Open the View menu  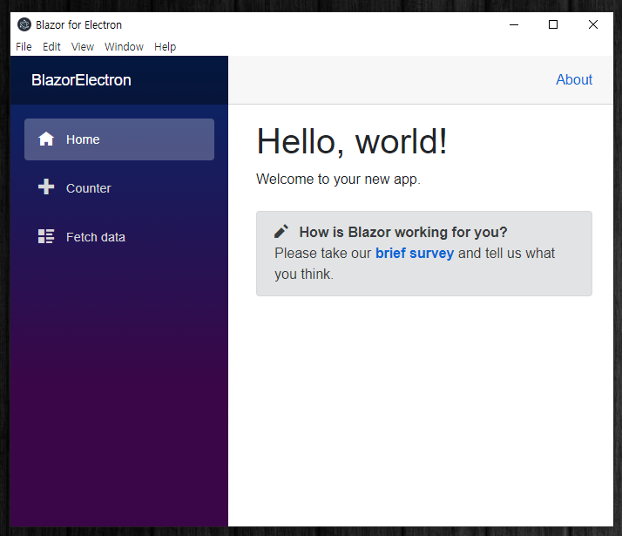83,47
